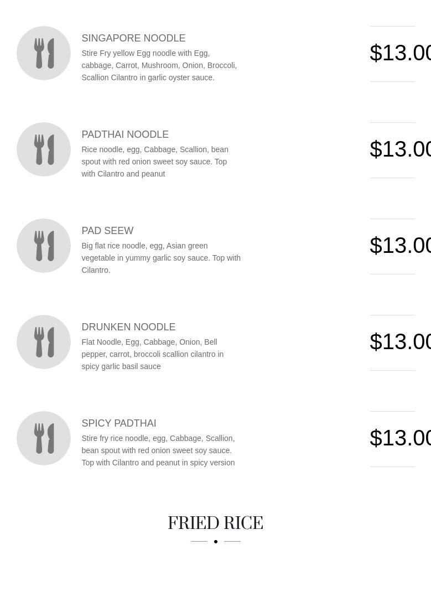This screenshot has width=431, height=602.
Task: Click the Pad Seew fork-knife icon
Action: (44, 246)
